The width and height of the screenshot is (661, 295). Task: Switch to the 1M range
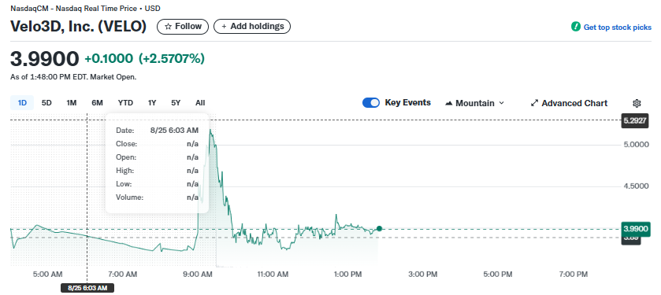[71, 103]
